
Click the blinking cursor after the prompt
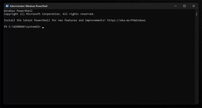click(x=43, y=27)
